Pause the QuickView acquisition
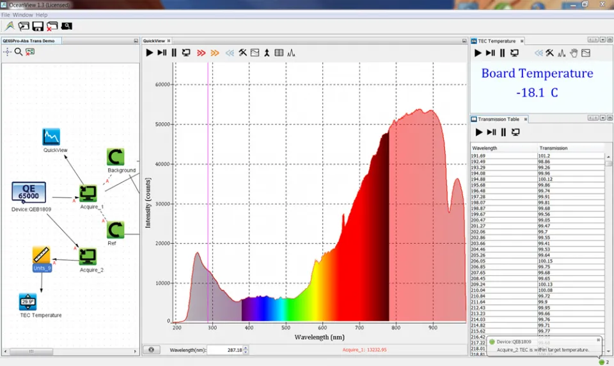Image resolution: width=614 pixels, height=366 pixels. 174,52
